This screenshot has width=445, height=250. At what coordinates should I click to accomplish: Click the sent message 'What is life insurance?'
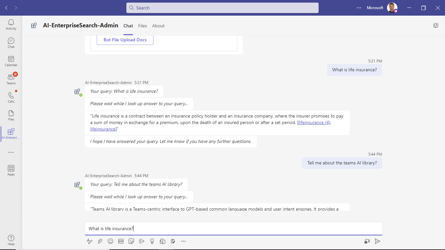[x=354, y=70]
